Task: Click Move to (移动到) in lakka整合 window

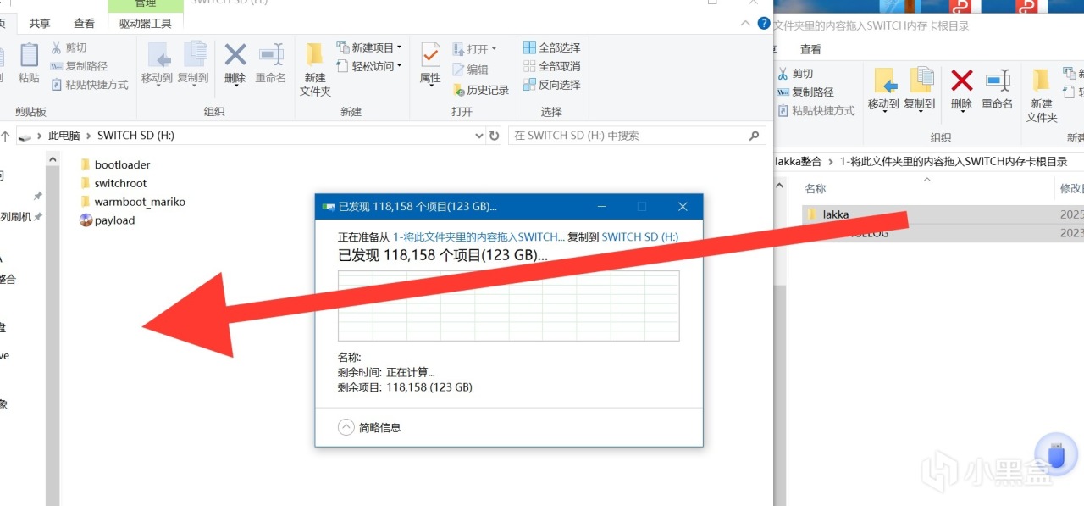Action: 883,89
